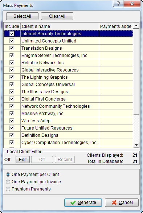The image size is (143, 213).
Task: Select Global Interactive Resources client name
Action: (50, 70)
